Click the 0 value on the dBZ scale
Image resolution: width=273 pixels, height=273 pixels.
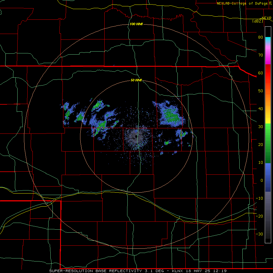(262, 180)
